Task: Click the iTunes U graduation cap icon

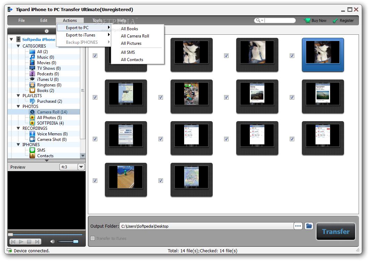Action: 32,79
